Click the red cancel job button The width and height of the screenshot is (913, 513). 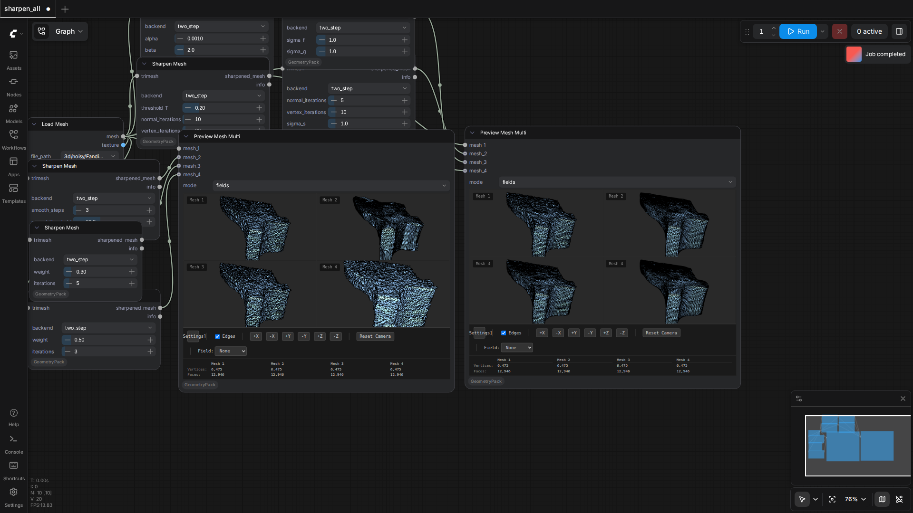pyautogui.click(x=840, y=31)
